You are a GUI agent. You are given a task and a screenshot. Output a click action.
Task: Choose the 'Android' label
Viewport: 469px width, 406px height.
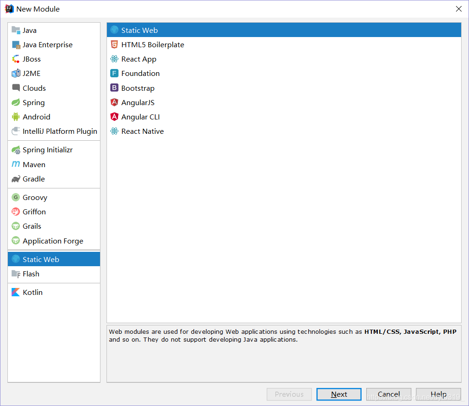[37, 117]
